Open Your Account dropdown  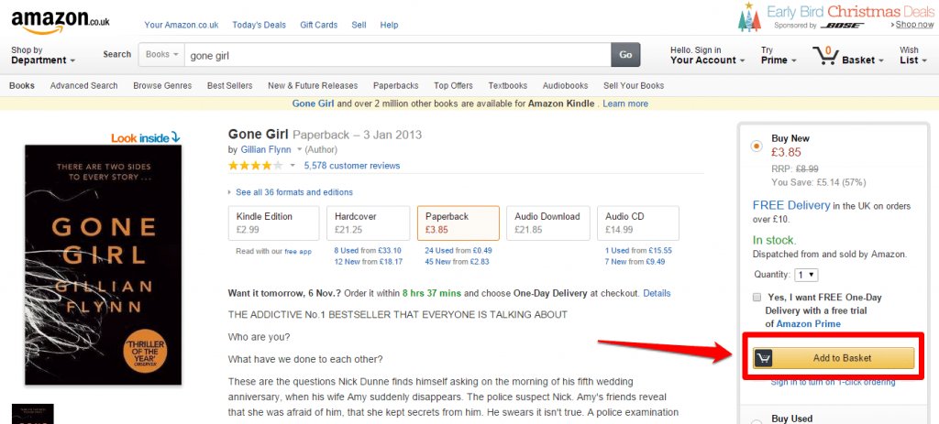(x=708, y=55)
